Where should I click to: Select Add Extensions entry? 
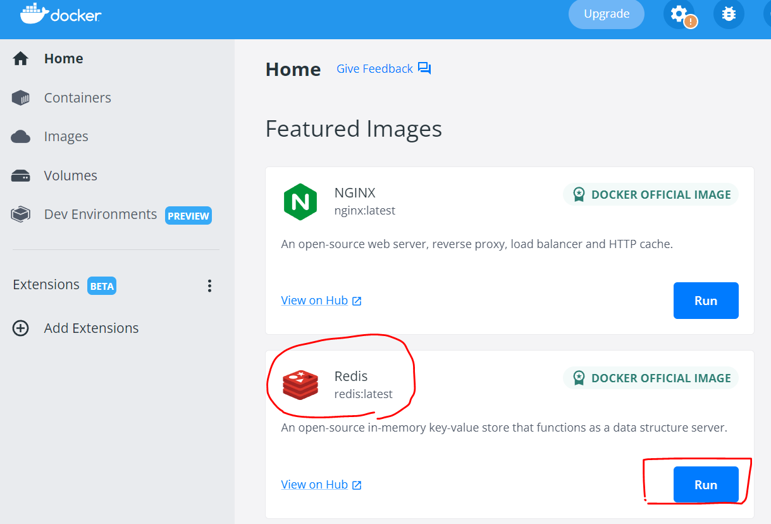pos(91,328)
